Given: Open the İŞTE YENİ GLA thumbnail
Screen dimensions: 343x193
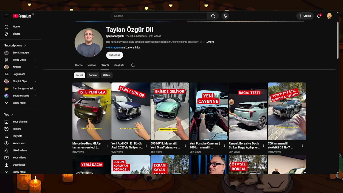Looking at the screenshot, I should tap(91, 111).
